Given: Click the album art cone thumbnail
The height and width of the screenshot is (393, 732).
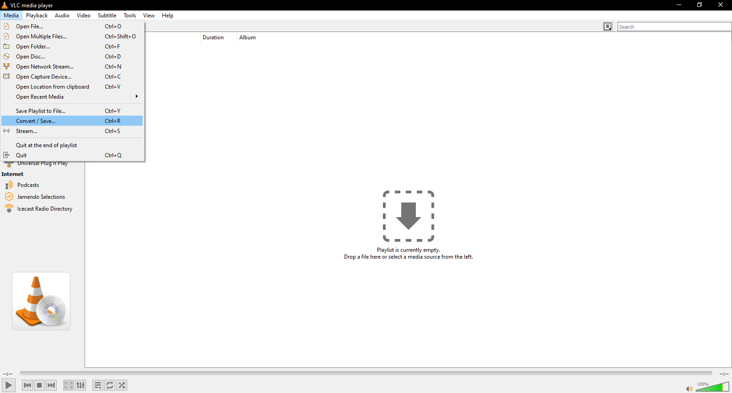Looking at the screenshot, I should pos(41,301).
